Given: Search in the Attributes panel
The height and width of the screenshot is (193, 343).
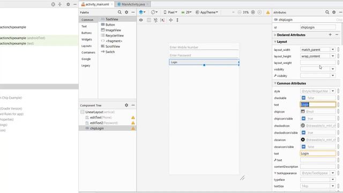Looking at the screenshot, I should coord(327,12).
